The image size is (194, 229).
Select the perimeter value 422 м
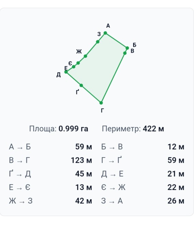153,129
